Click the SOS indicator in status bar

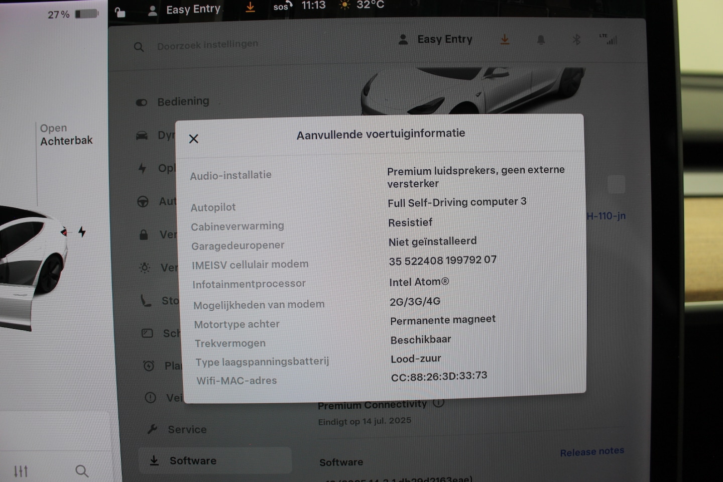(x=283, y=6)
